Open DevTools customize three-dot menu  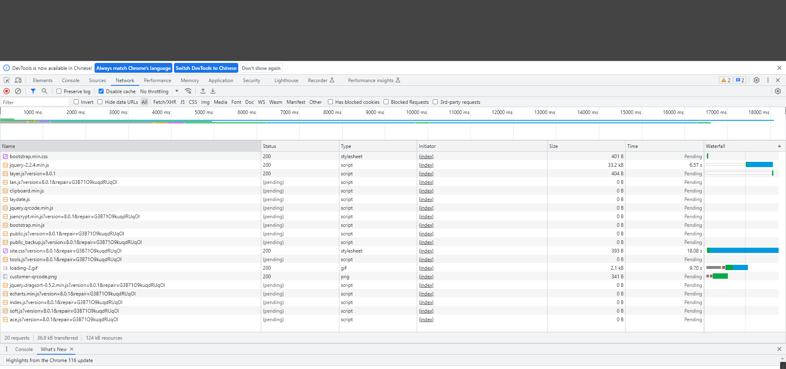[x=768, y=80]
